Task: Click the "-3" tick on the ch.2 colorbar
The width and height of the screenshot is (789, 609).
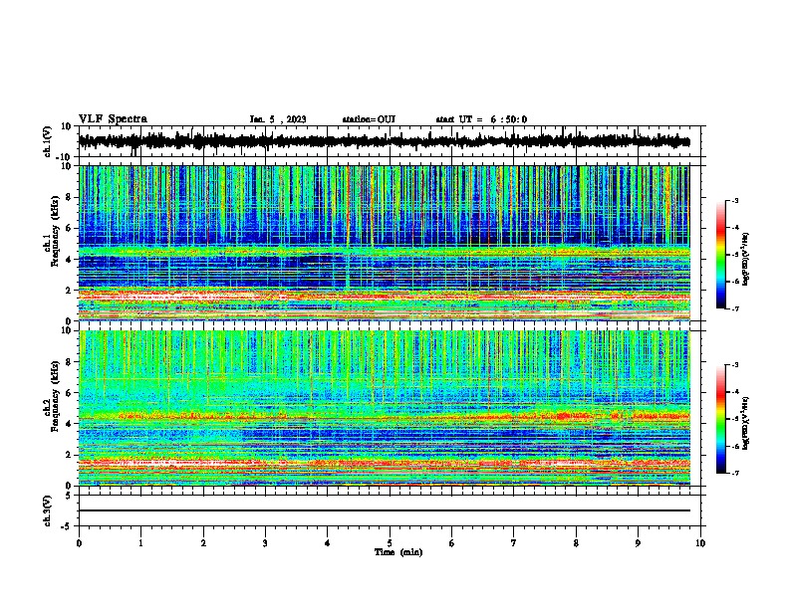Action: pos(735,365)
